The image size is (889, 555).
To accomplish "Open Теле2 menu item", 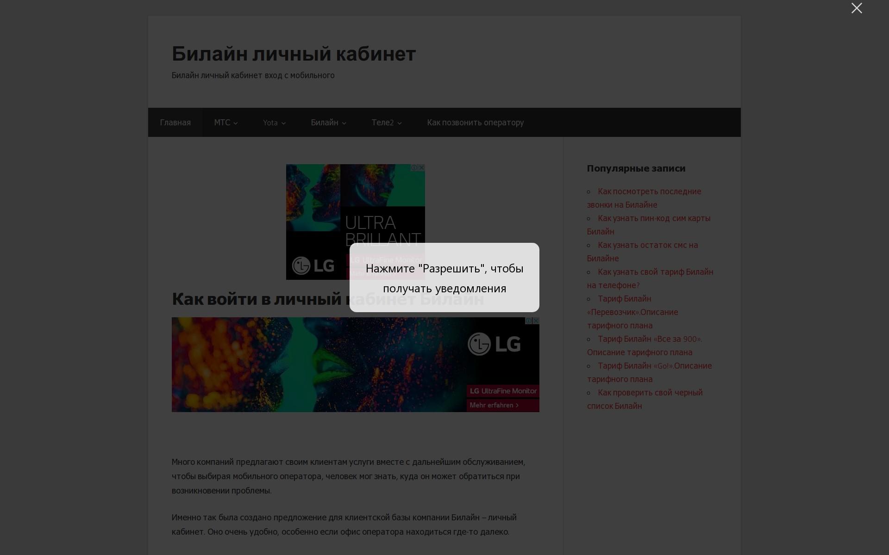I will pos(382,123).
